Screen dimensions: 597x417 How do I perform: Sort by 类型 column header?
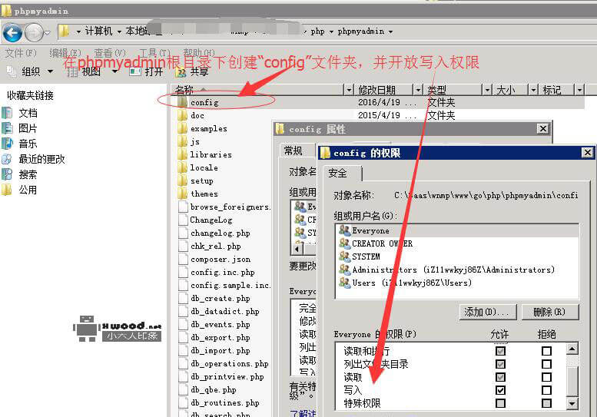(x=453, y=90)
